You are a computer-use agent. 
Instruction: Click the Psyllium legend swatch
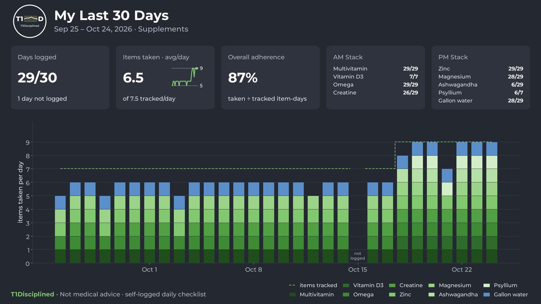click(x=487, y=285)
